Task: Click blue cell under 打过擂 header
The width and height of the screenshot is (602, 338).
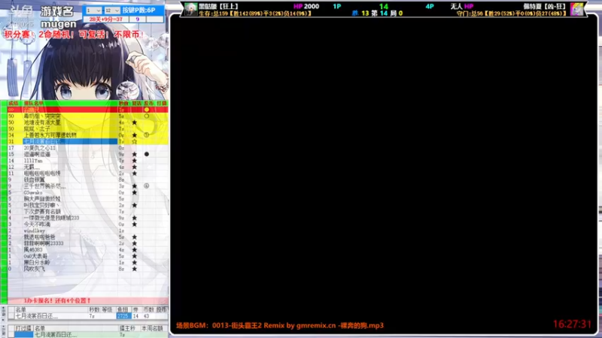Action: pyautogui.click(x=24, y=334)
